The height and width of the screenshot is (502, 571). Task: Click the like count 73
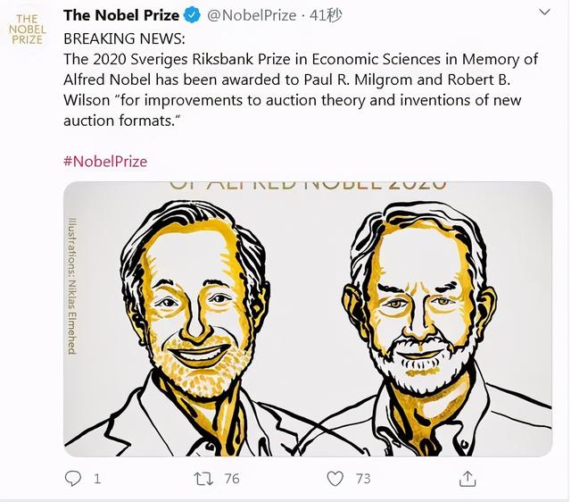pyautogui.click(x=363, y=479)
